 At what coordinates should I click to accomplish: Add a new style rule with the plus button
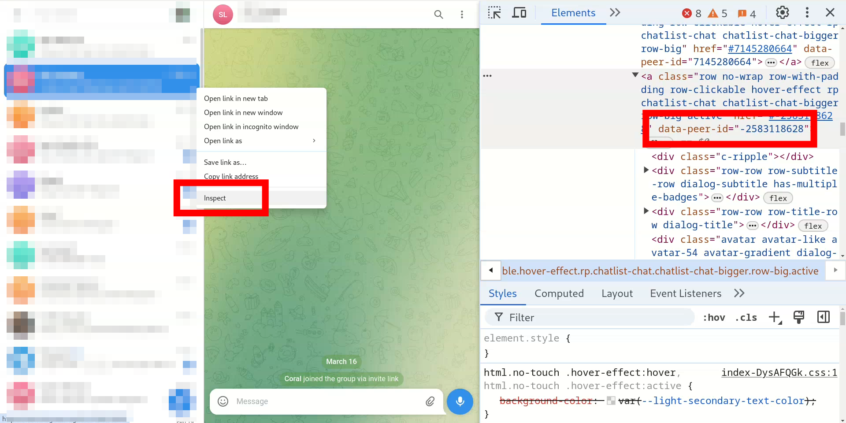(775, 317)
